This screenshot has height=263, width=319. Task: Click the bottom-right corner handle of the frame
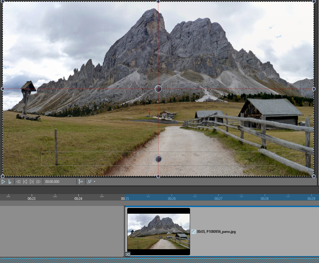(314, 176)
